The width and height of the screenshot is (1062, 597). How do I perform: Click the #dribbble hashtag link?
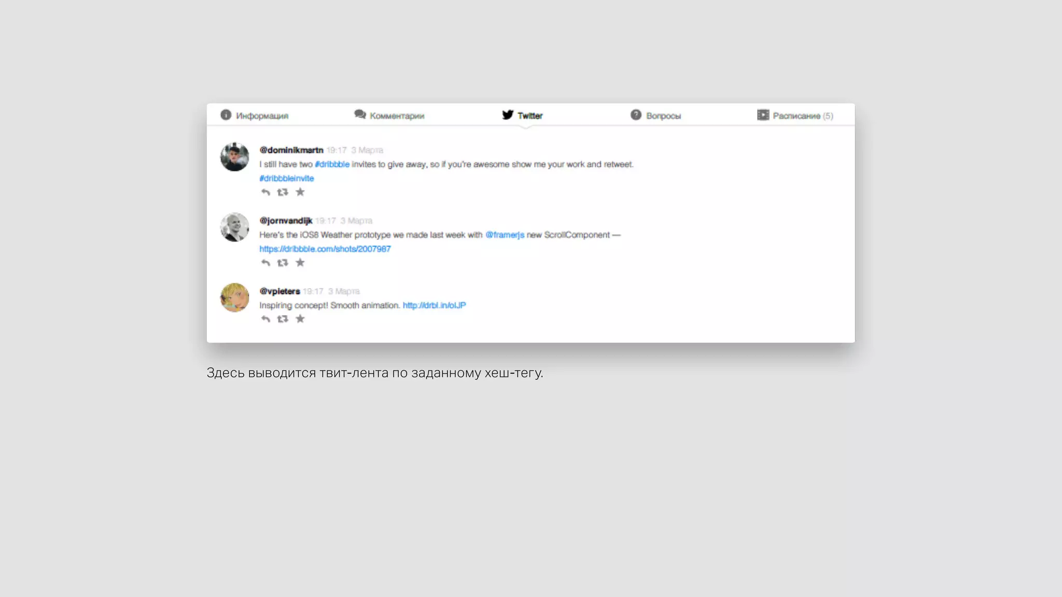332,164
